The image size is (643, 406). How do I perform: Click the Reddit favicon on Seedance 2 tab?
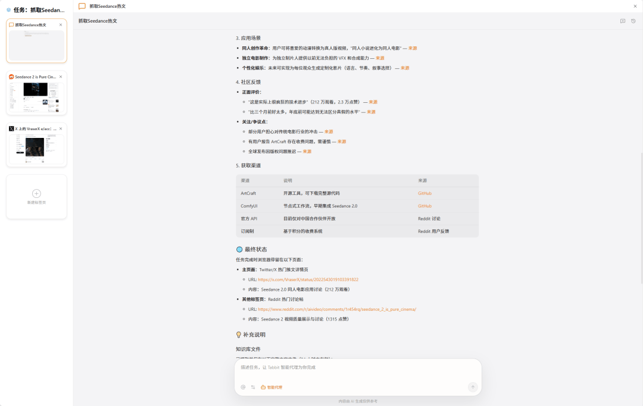pos(11,77)
